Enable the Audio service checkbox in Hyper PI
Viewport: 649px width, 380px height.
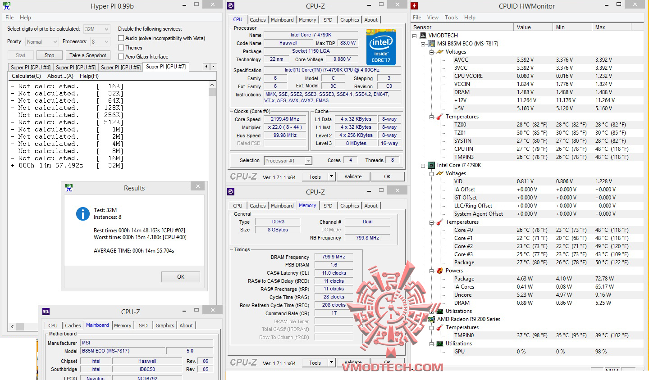121,38
